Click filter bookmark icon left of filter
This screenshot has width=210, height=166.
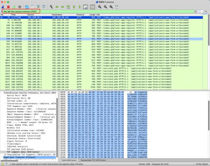click(1, 12)
